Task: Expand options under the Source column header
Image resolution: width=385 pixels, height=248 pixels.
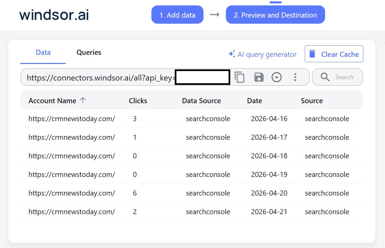Action: click(312, 100)
